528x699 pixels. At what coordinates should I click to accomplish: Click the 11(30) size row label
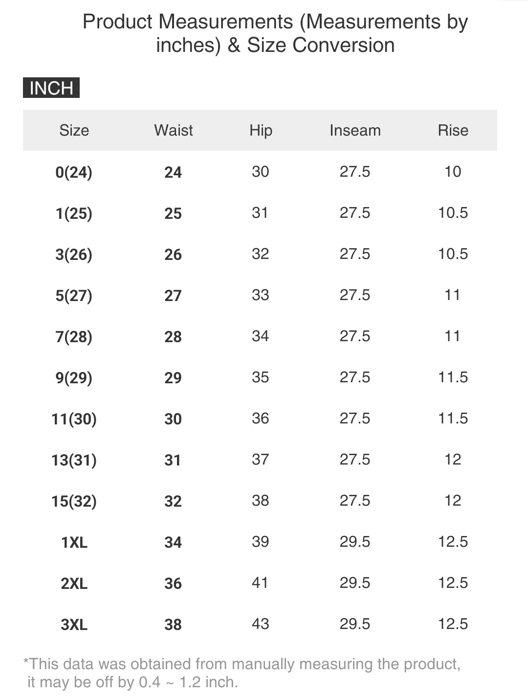point(74,419)
